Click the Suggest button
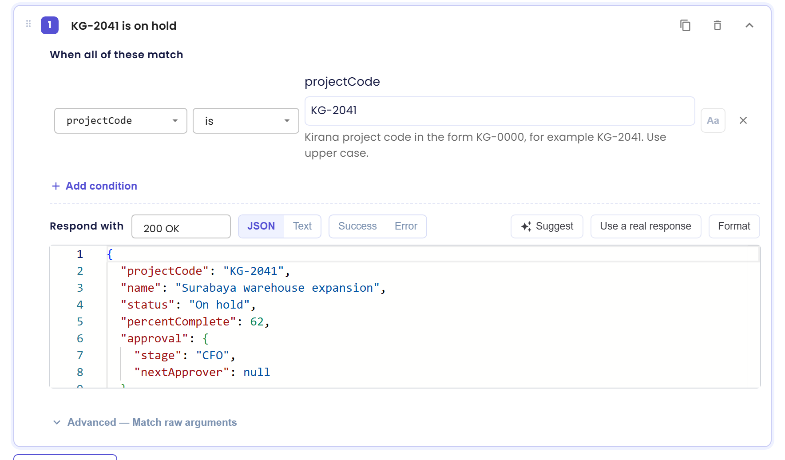The image size is (785, 460). tap(547, 226)
